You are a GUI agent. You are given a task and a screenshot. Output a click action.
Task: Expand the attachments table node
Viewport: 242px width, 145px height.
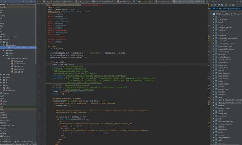214,17
